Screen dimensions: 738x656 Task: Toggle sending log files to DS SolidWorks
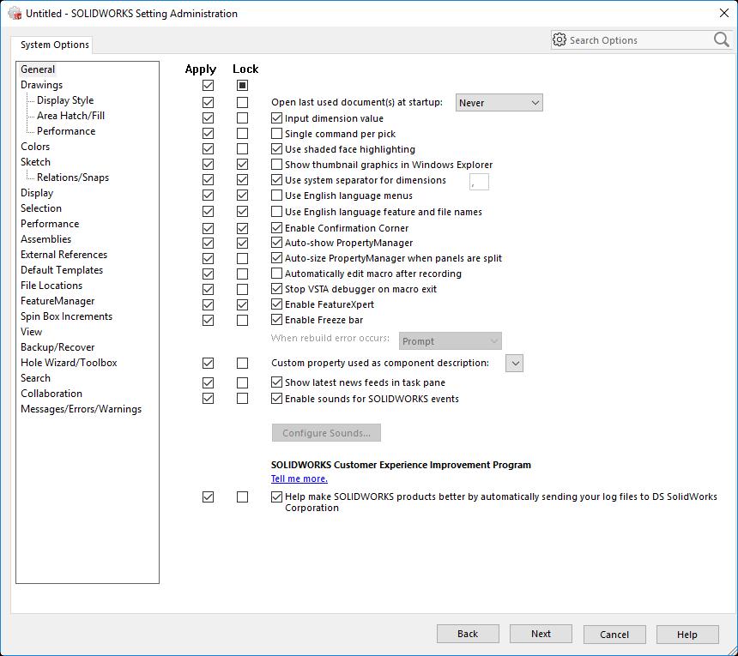pyautogui.click(x=276, y=497)
